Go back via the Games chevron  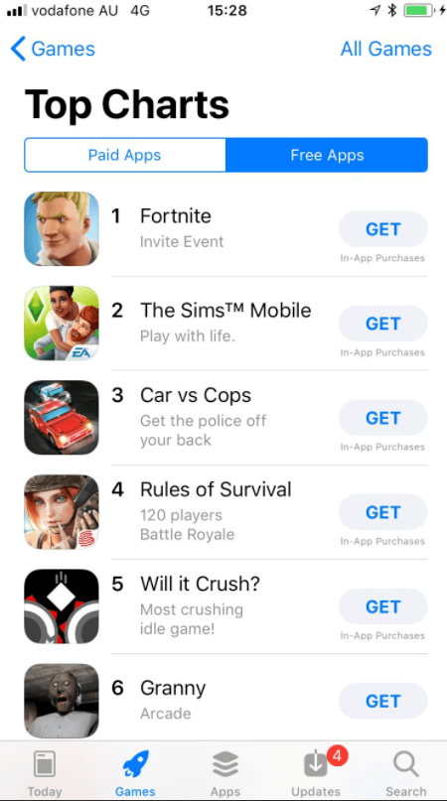pos(54,49)
